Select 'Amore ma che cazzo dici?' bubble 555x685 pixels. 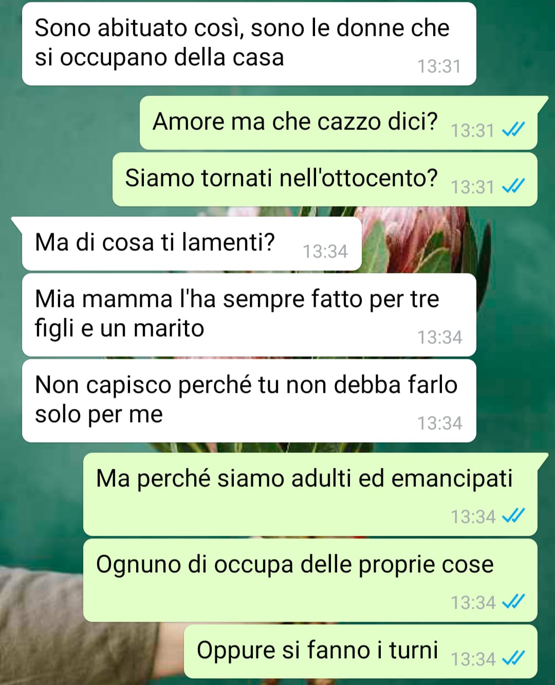pos(339,123)
